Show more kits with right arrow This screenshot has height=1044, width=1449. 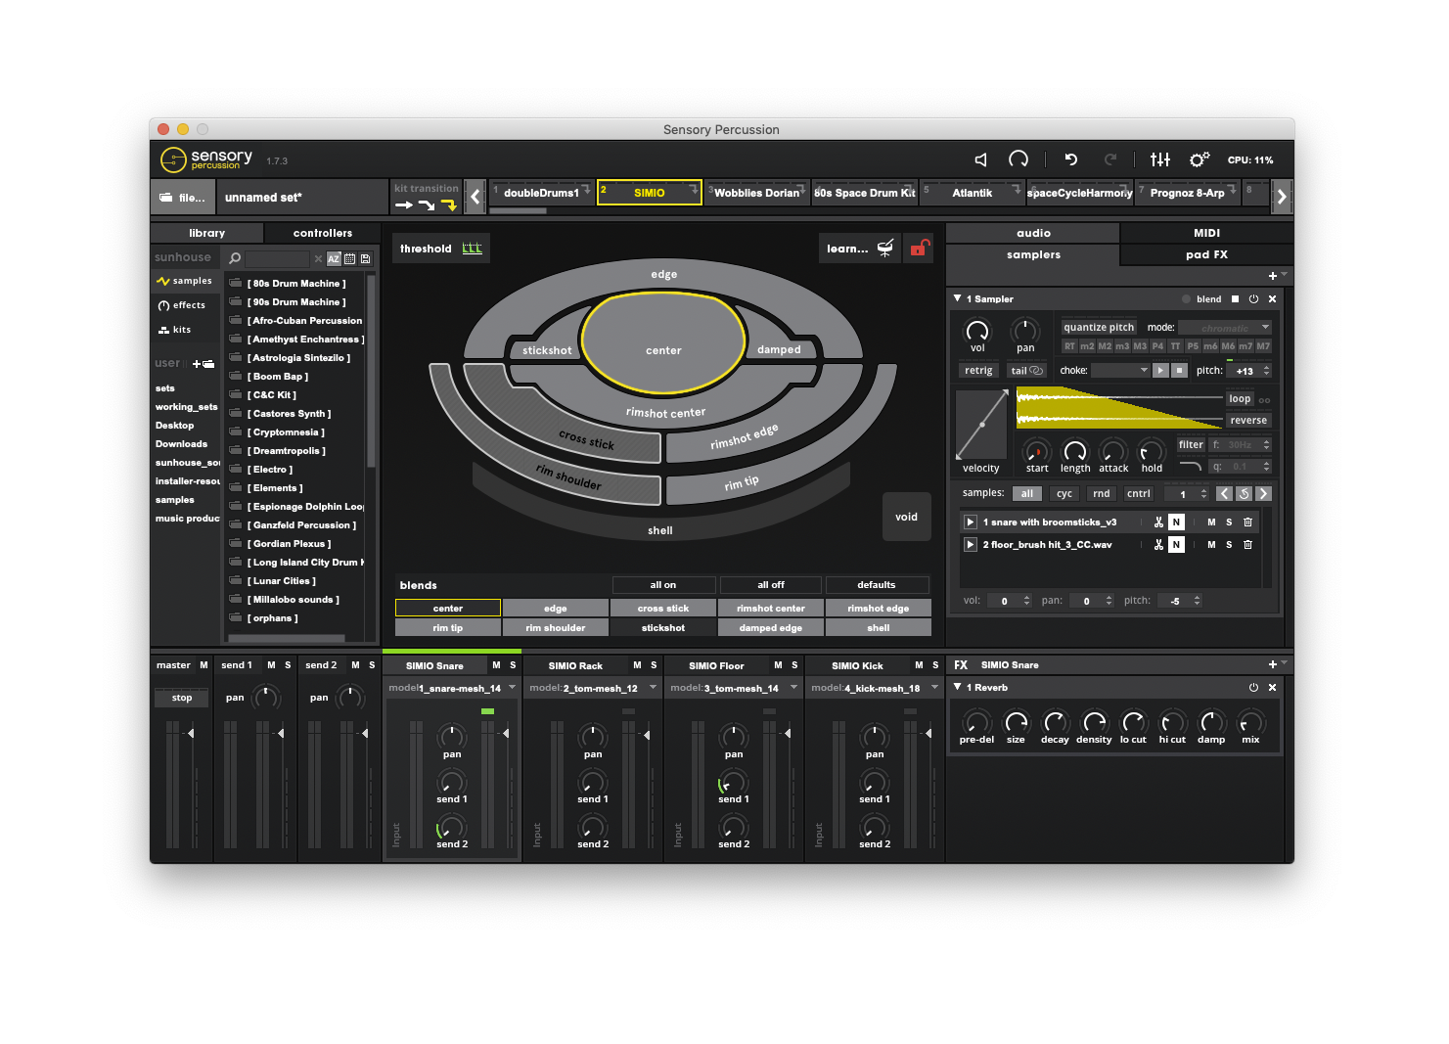click(1282, 198)
